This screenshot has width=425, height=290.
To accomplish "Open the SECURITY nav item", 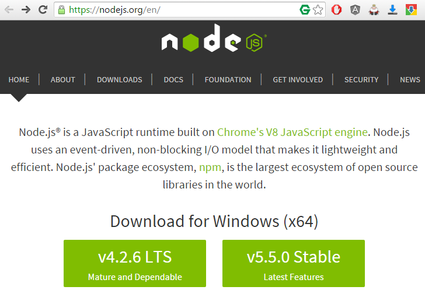I will pyautogui.click(x=361, y=80).
